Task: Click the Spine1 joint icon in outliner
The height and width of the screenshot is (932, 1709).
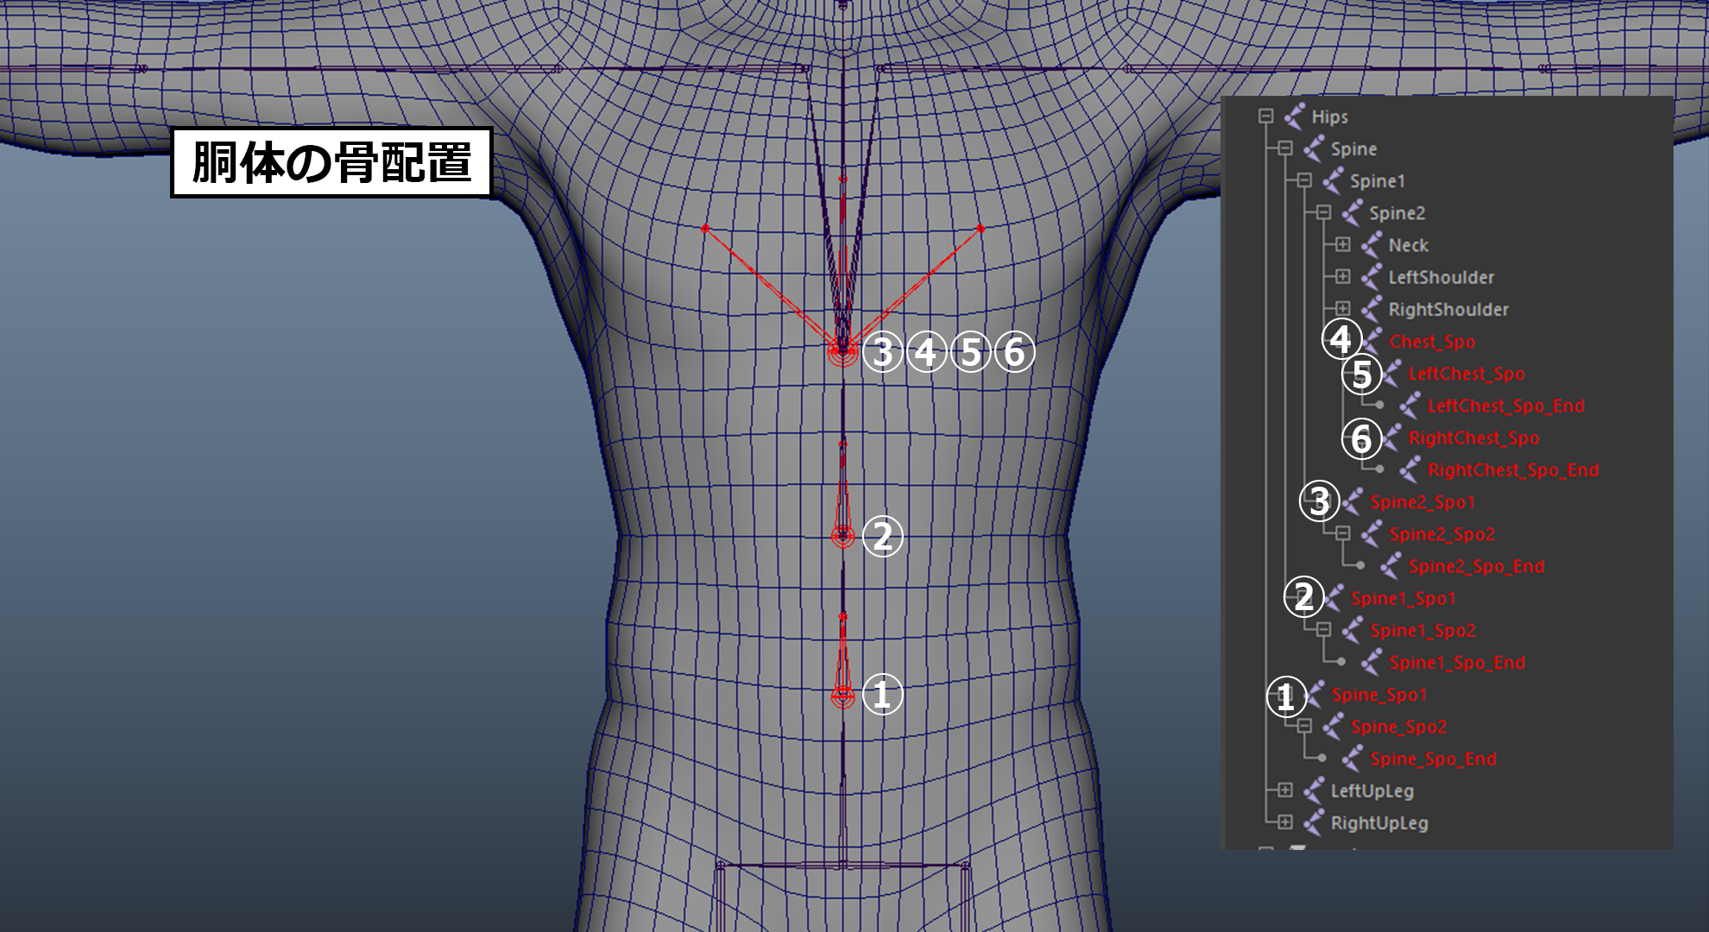Action: tap(1332, 181)
